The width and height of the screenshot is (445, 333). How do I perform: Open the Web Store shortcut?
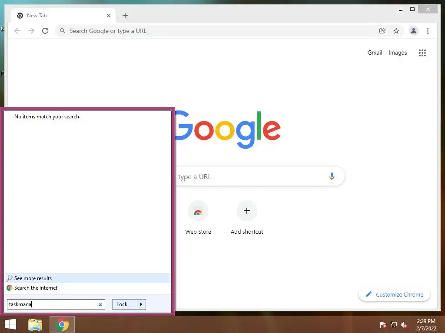198,218
